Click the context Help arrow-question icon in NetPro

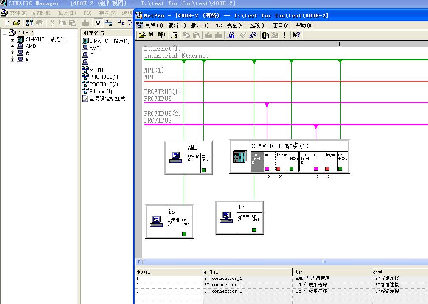tap(296, 35)
